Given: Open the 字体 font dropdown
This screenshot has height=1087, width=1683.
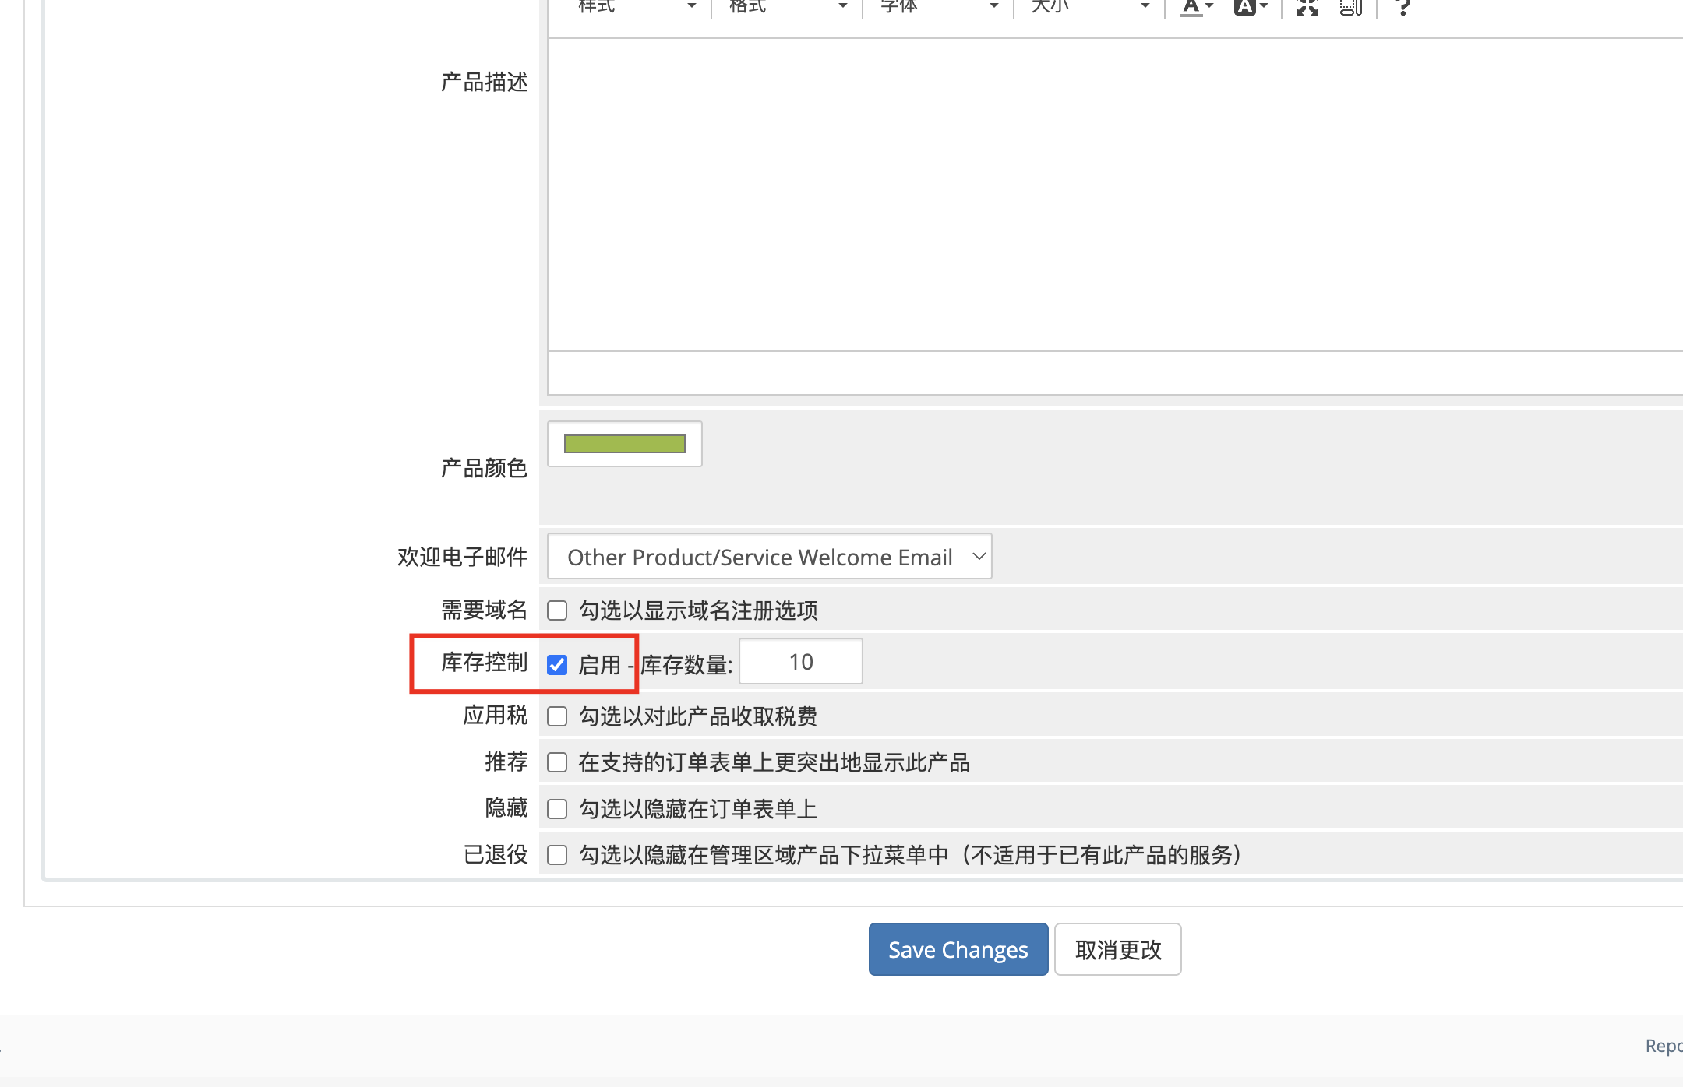Looking at the screenshot, I should [x=938, y=7].
